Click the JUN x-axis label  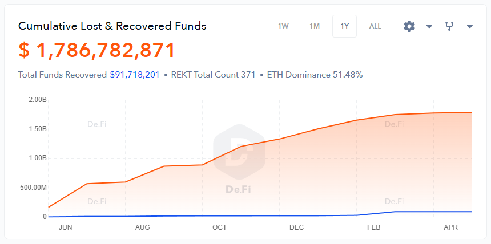pyautogui.click(x=66, y=227)
